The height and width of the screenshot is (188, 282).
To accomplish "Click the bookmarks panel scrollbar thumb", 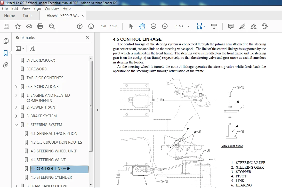I will click(91, 106).
